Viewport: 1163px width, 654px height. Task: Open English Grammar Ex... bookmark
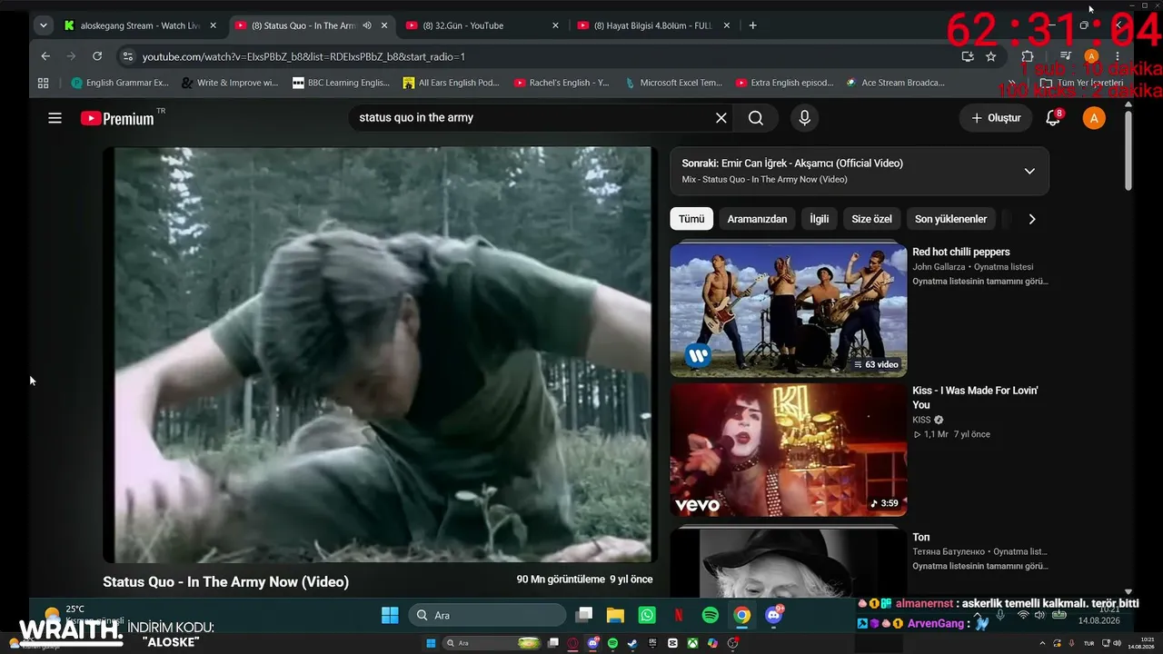[120, 83]
